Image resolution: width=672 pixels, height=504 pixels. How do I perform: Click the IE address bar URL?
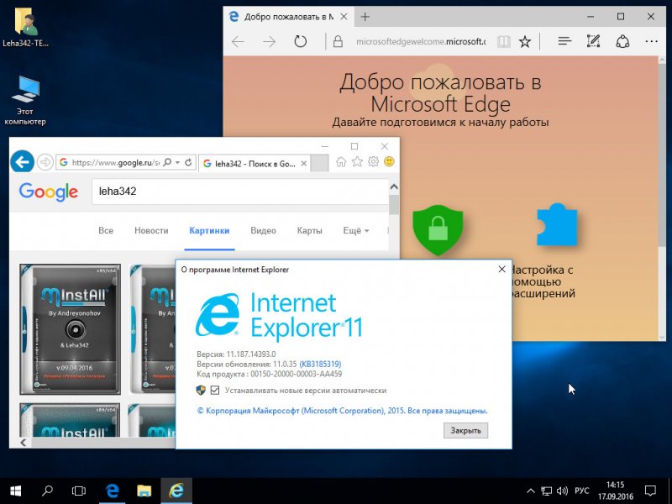pos(115,162)
